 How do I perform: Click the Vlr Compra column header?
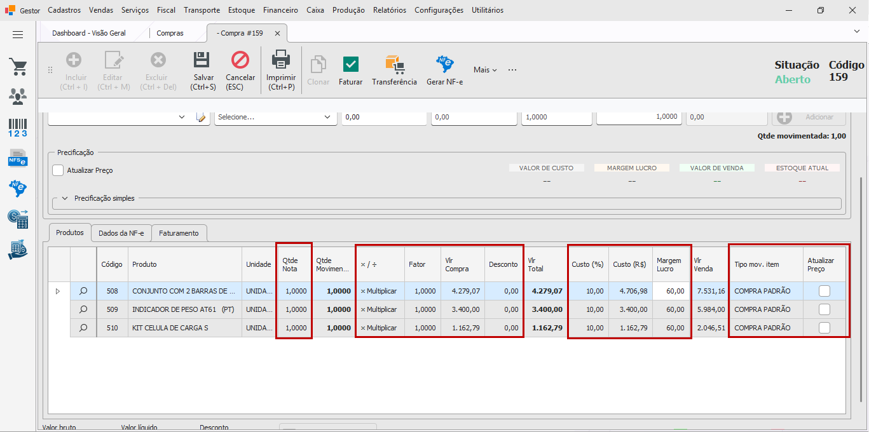463,264
